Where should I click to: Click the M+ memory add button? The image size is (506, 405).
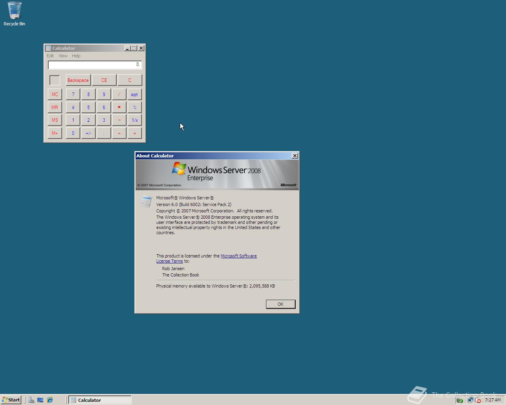(x=55, y=133)
